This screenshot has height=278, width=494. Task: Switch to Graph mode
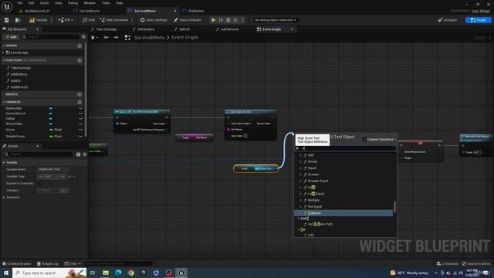[x=478, y=20]
